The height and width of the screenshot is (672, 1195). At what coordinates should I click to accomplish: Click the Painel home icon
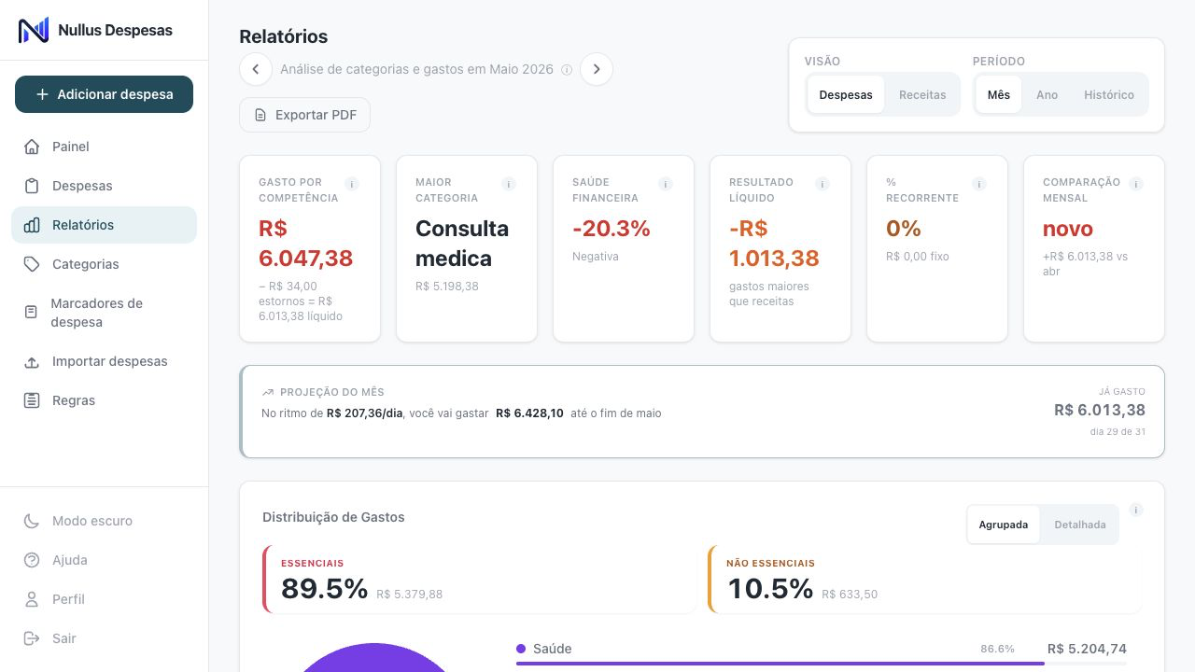[32, 147]
